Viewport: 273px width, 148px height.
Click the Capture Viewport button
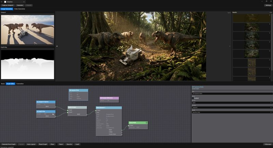8,5
